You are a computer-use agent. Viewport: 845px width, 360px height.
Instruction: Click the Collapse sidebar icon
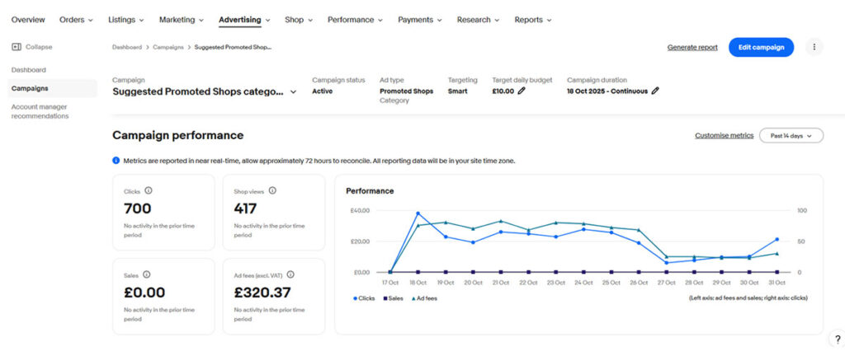point(17,47)
